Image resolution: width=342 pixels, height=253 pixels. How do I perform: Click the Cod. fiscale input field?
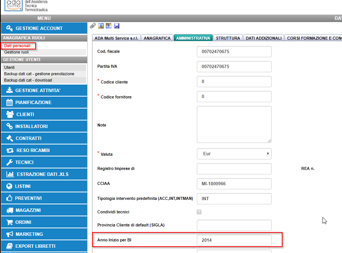tap(234, 52)
